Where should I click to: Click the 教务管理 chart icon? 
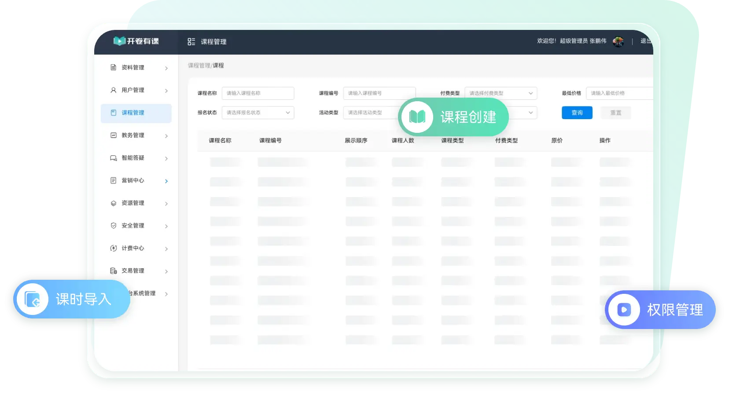click(x=113, y=135)
